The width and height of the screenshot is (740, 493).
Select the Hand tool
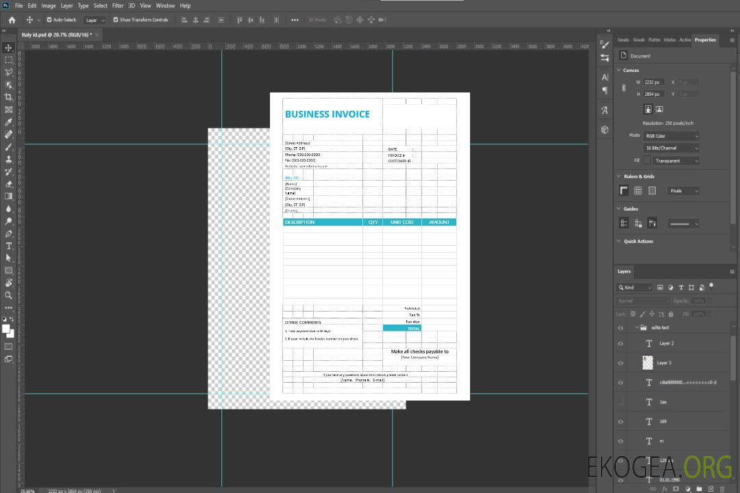8,283
